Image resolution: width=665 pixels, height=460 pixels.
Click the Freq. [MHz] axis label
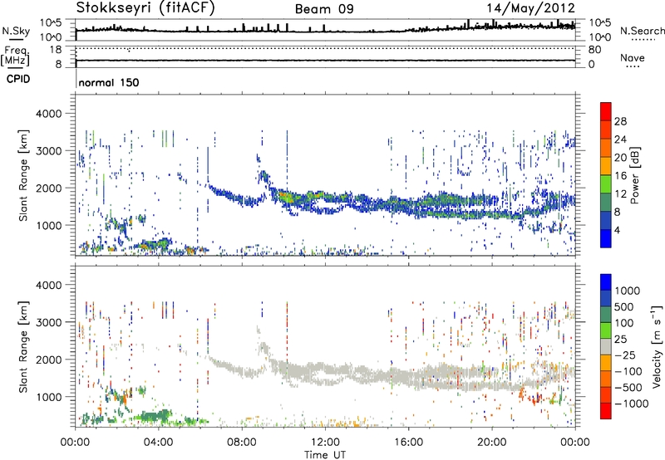(x=15, y=56)
